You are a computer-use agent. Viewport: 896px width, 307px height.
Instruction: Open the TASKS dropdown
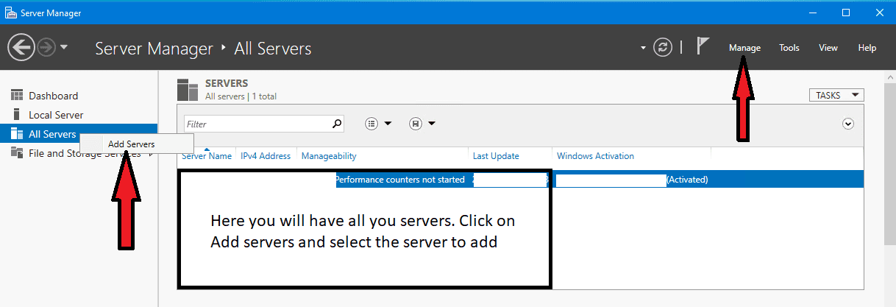836,95
